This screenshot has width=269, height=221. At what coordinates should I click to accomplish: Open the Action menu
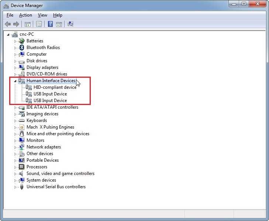click(25, 15)
